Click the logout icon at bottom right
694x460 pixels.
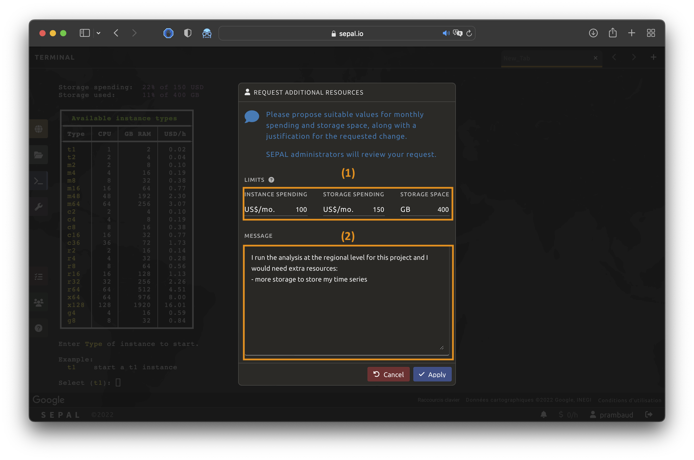(x=649, y=414)
